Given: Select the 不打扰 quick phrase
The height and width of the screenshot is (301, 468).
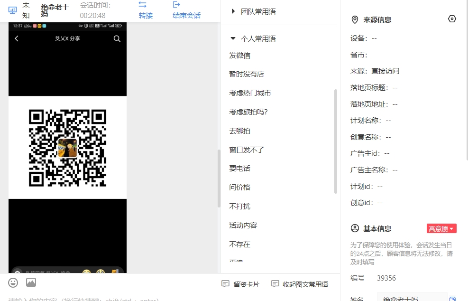Looking at the screenshot, I should 239,207.
